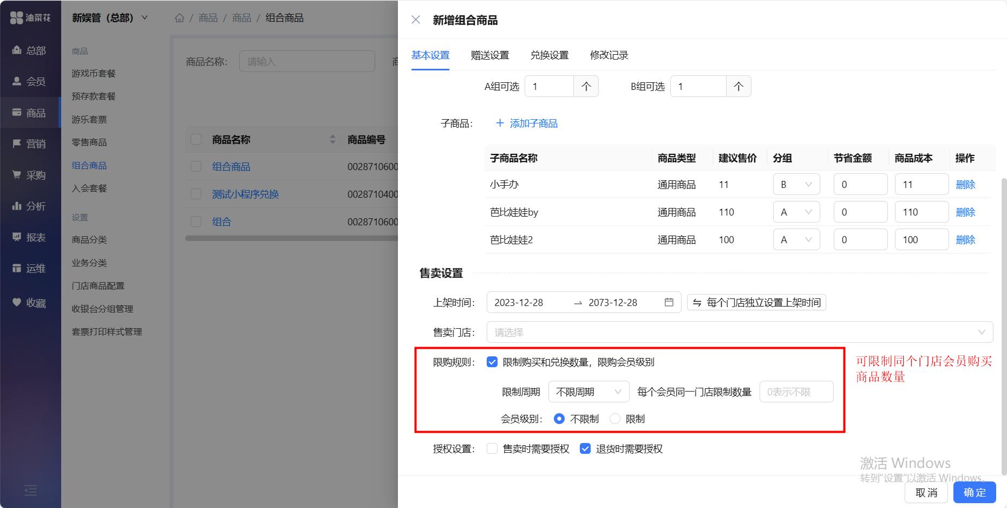Open 门店商品配置 menu item
This screenshot has height=508, width=1007.
[98, 285]
